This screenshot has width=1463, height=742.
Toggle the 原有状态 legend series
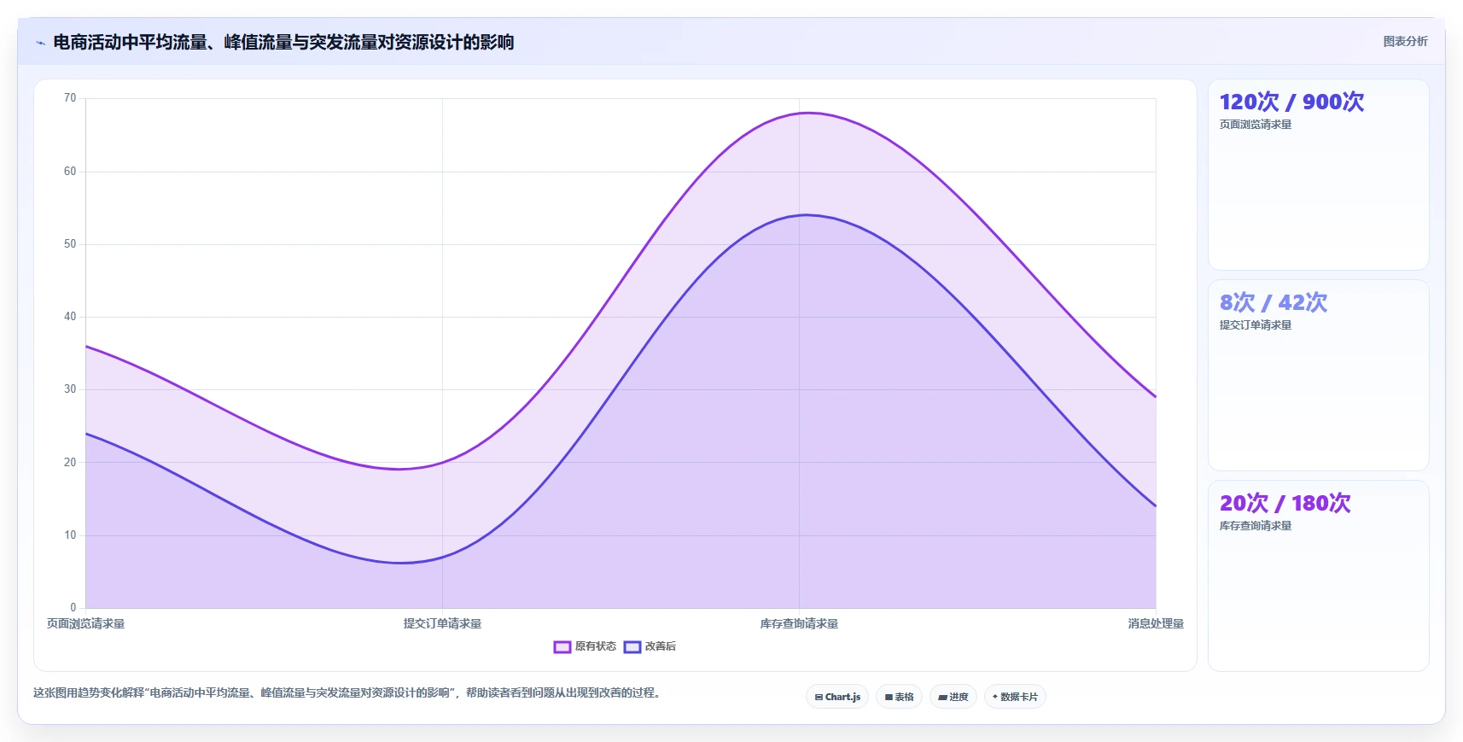[585, 646]
